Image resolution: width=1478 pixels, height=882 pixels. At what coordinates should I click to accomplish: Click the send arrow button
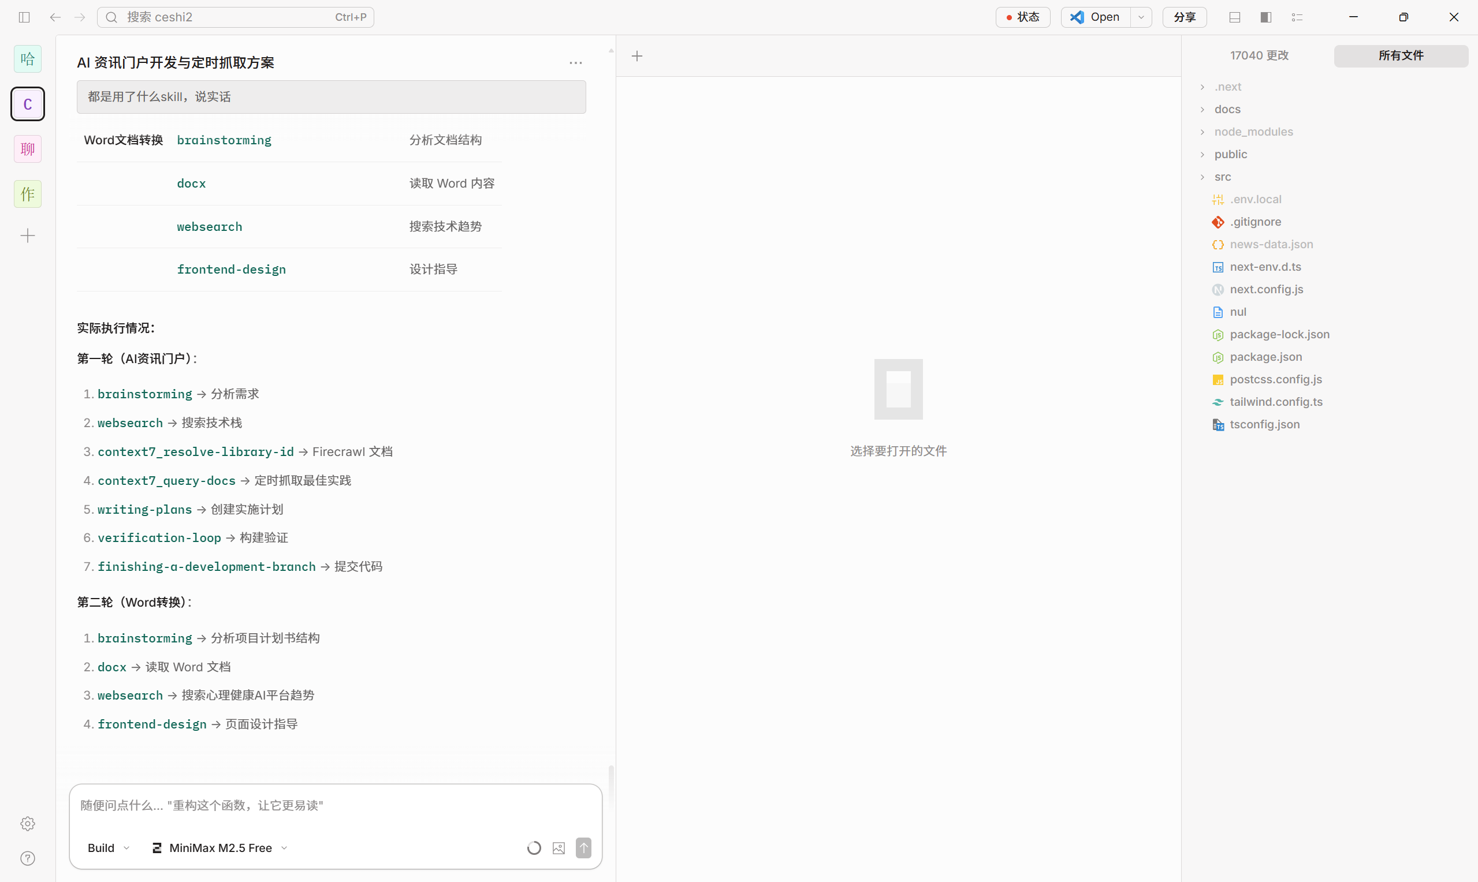584,847
